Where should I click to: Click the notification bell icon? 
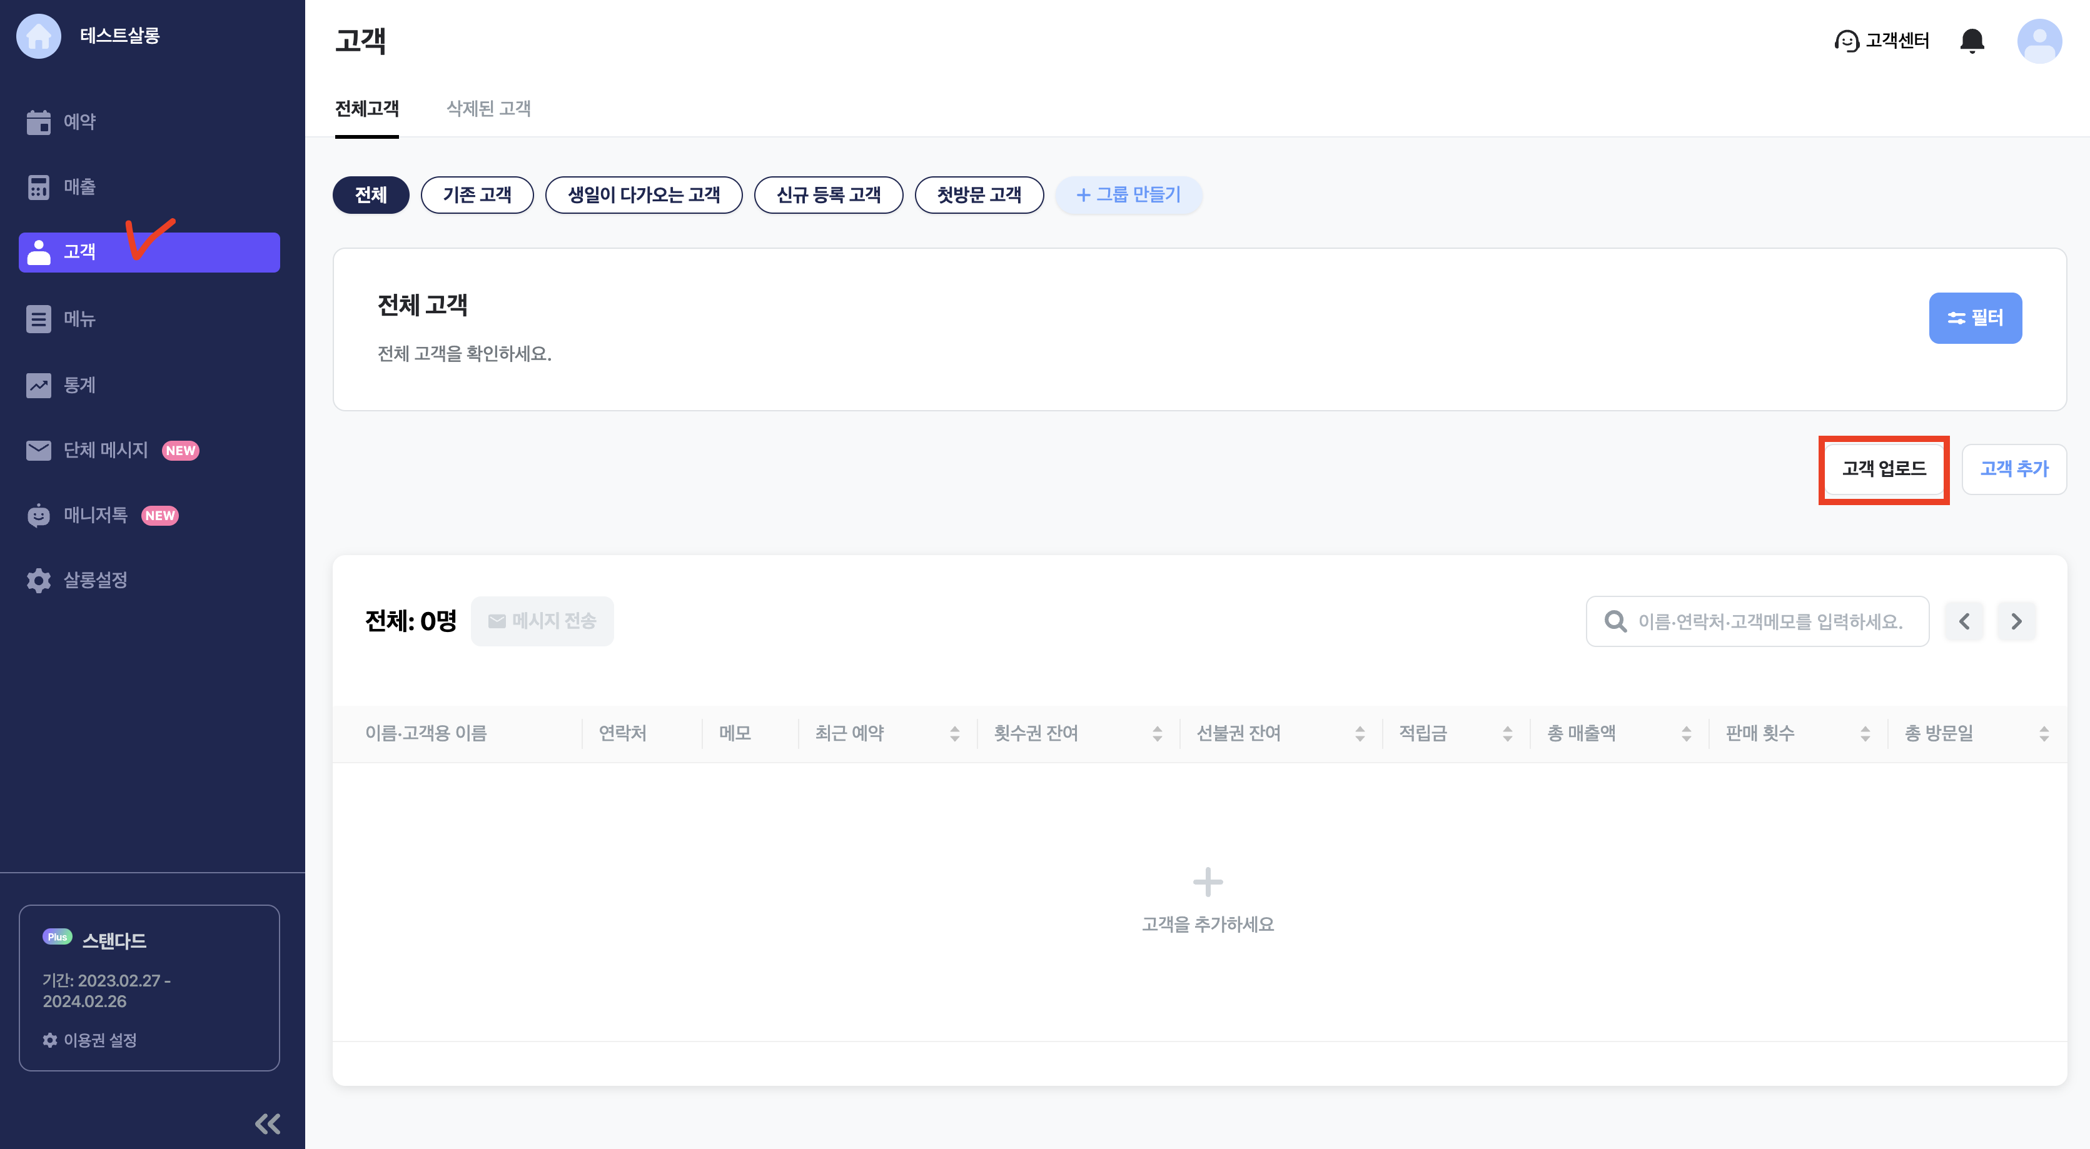point(1972,41)
